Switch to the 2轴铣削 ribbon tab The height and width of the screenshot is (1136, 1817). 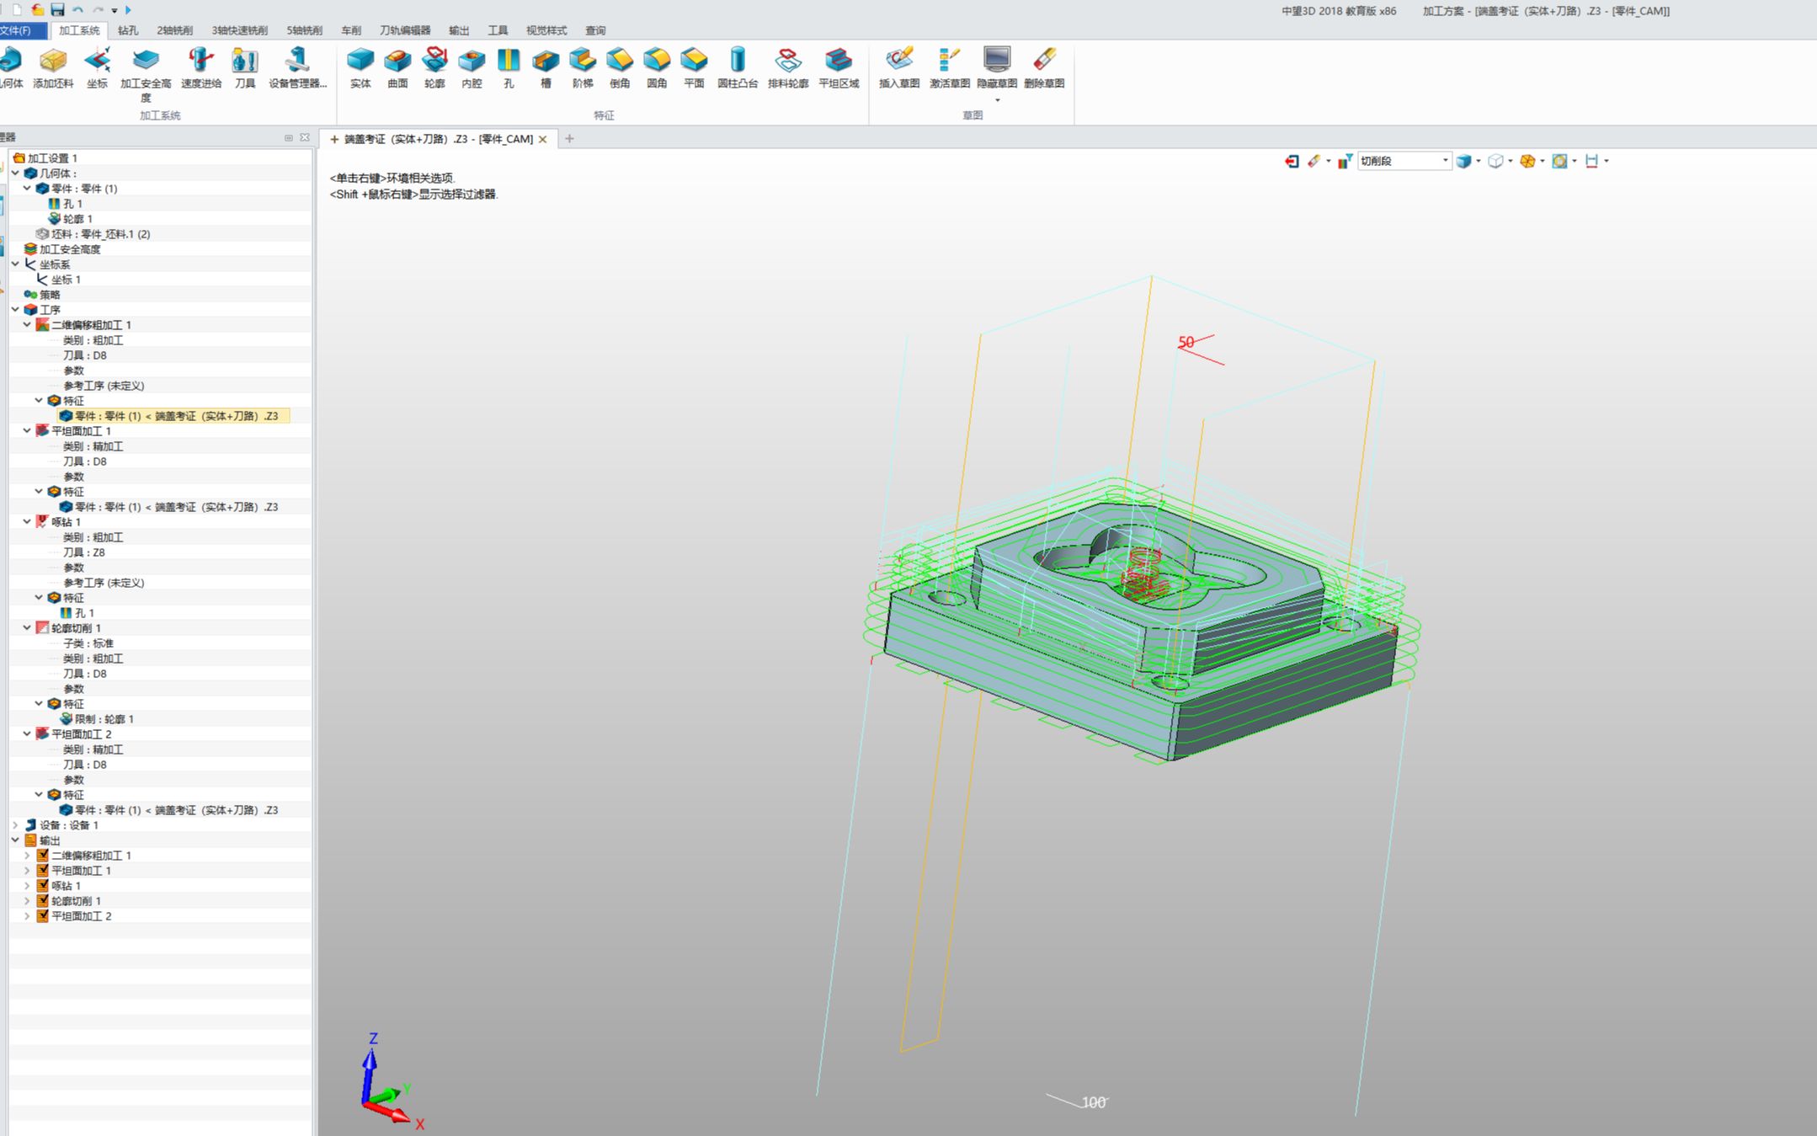[174, 30]
